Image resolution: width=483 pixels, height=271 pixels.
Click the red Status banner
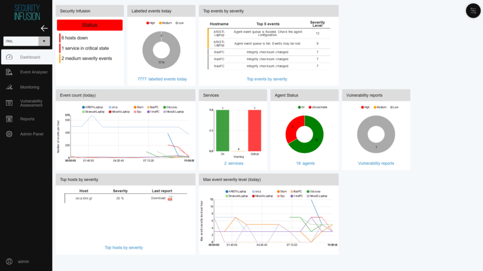90,25
